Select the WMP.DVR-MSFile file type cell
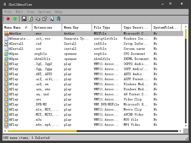This screenshot has width=191, height=143. coord(106,105)
